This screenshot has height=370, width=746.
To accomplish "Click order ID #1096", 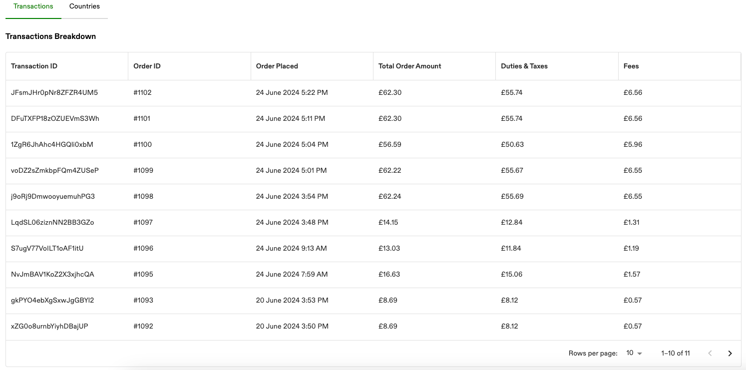I will (143, 248).
